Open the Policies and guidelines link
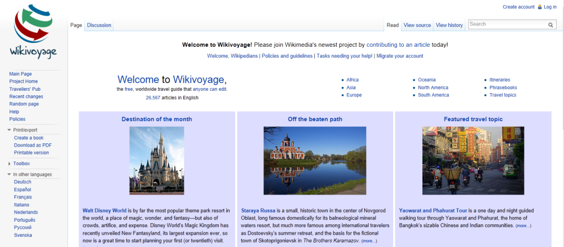Viewport: 564px width, 247px height. tap(287, 56)
